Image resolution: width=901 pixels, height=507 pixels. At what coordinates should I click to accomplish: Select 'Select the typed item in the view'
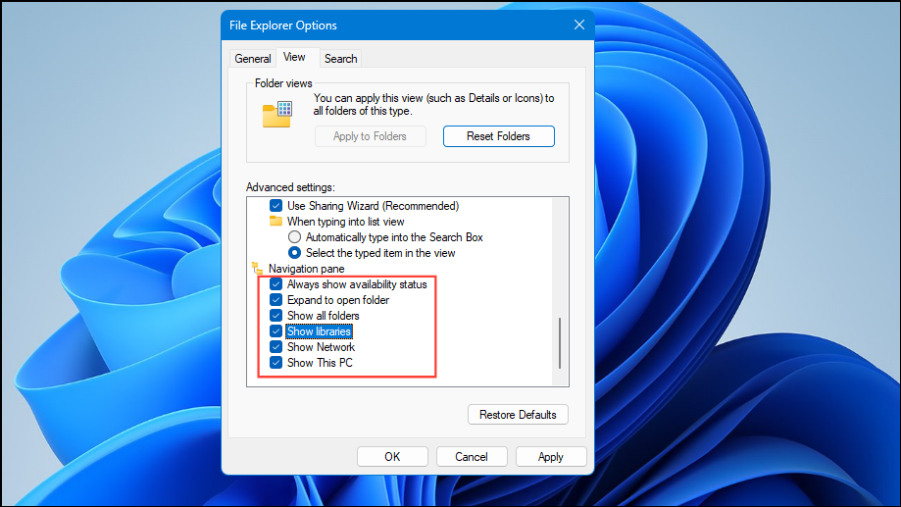click(x=294, y=253)
